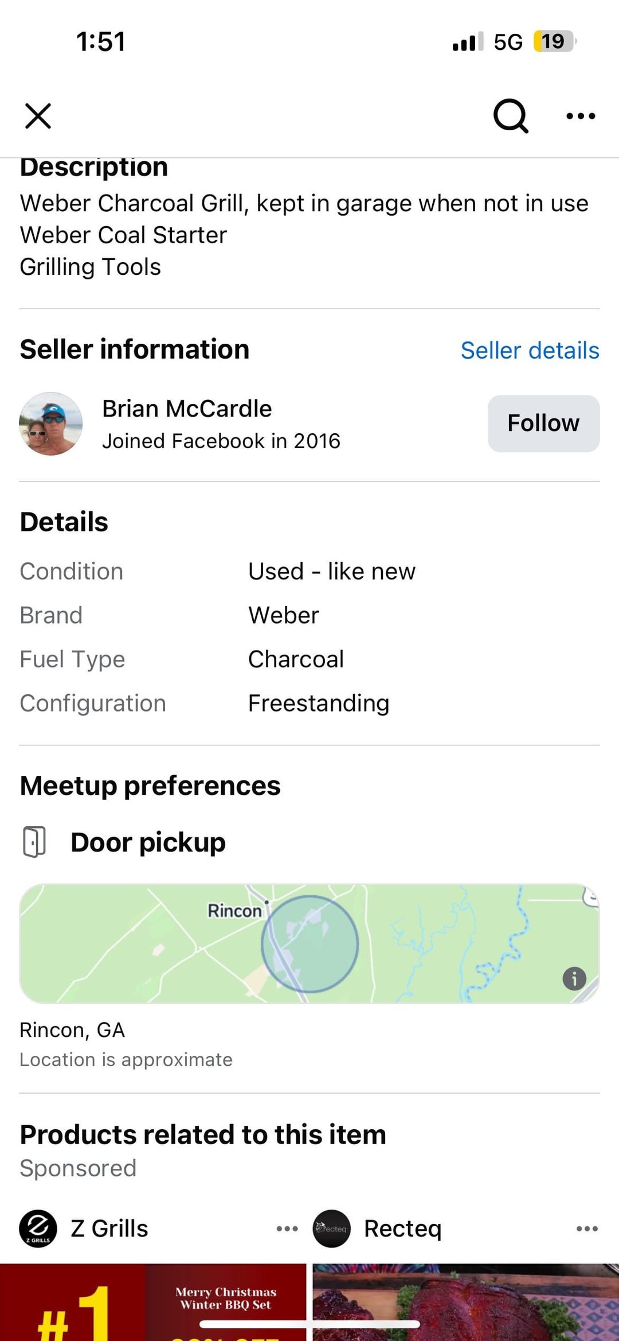Tap the map info icon
This screenshot has width=619, height=1341.
574,978
